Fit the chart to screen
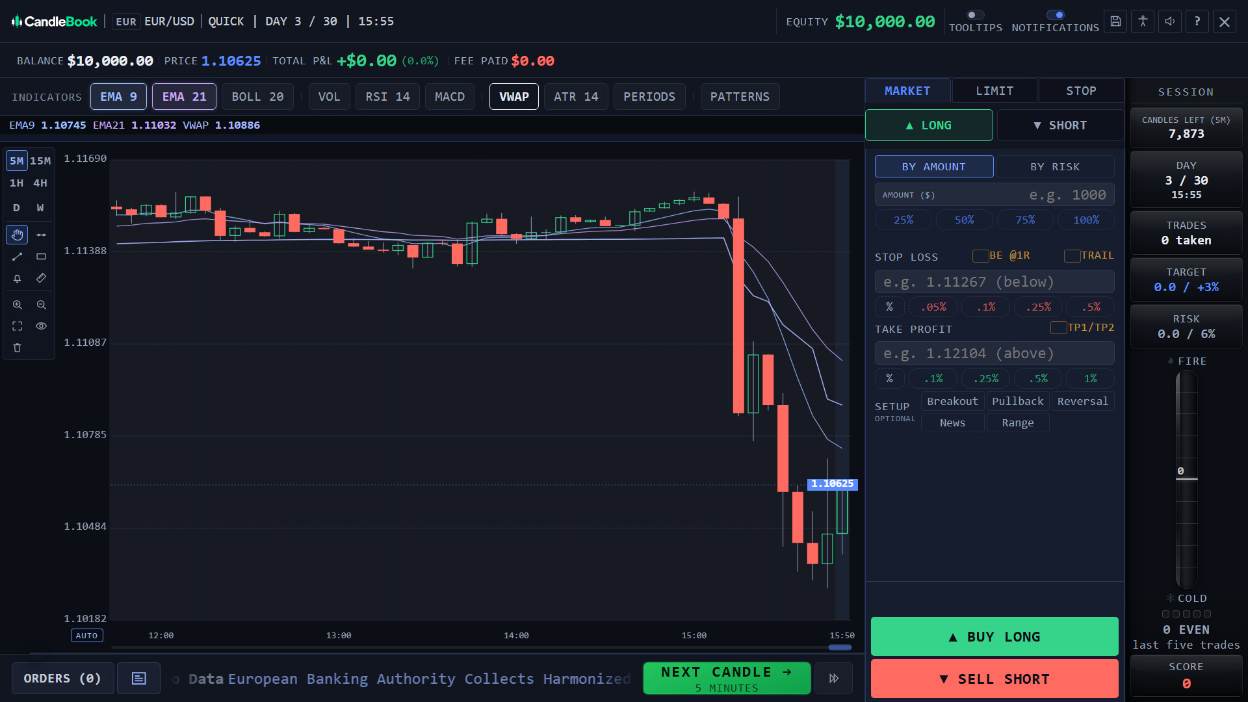The width and height of the screenshot is (1248, 702). [17, 326]
